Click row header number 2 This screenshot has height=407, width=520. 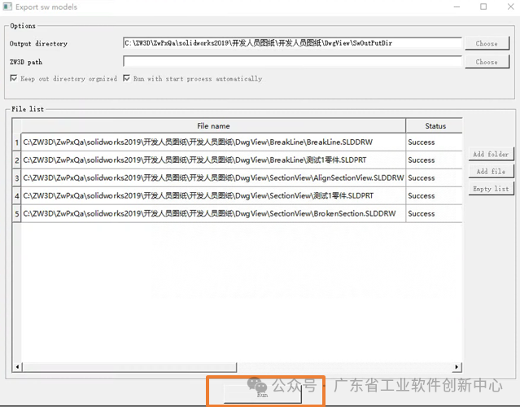coord(16,160)
